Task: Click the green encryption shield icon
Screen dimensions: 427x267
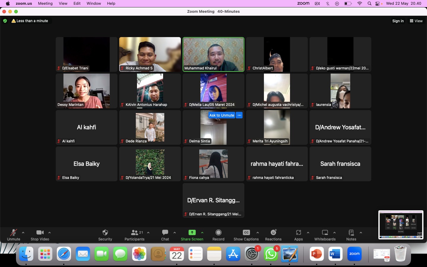Action: tap(5, 21)
